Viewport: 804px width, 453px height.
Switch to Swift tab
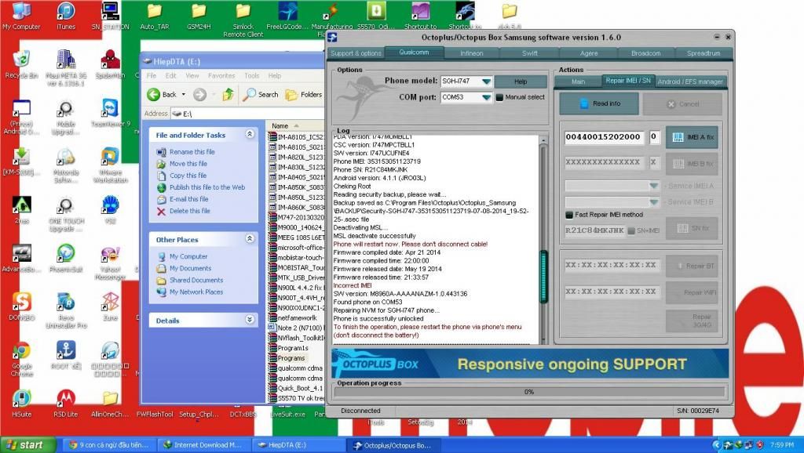(530, 53)
